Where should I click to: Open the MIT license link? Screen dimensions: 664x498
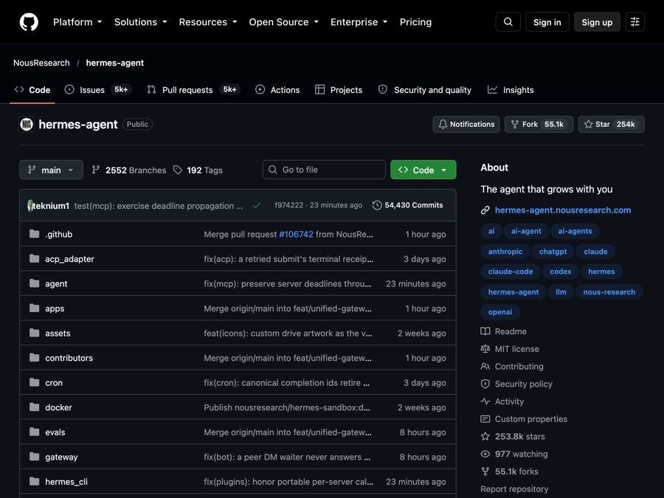[510, 349]
